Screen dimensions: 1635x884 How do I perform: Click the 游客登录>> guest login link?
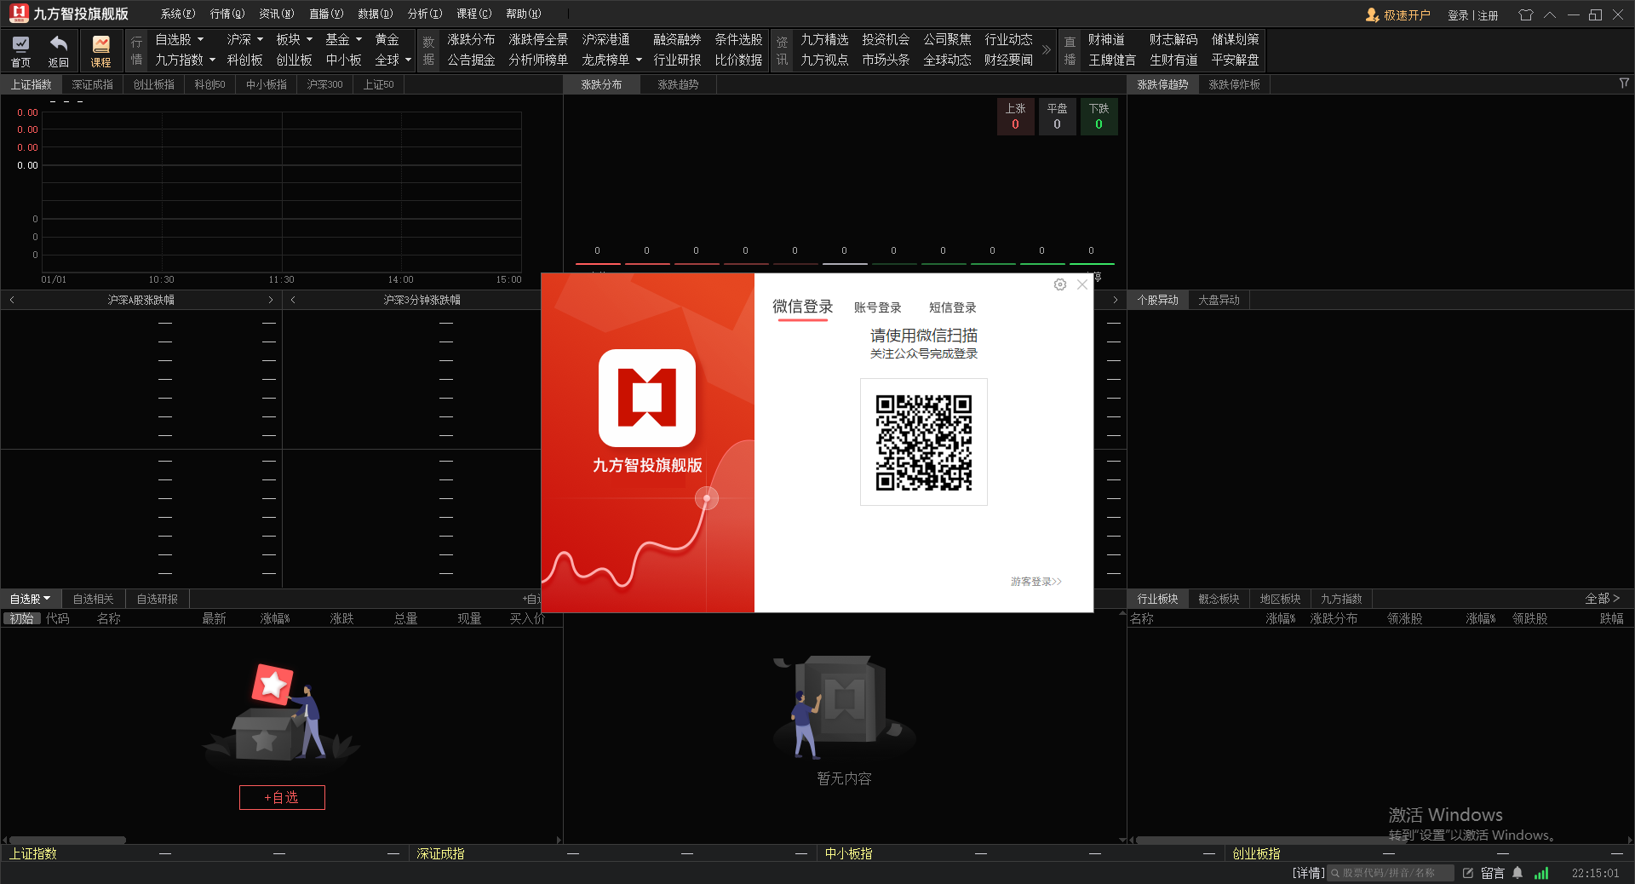point(1035,582)
